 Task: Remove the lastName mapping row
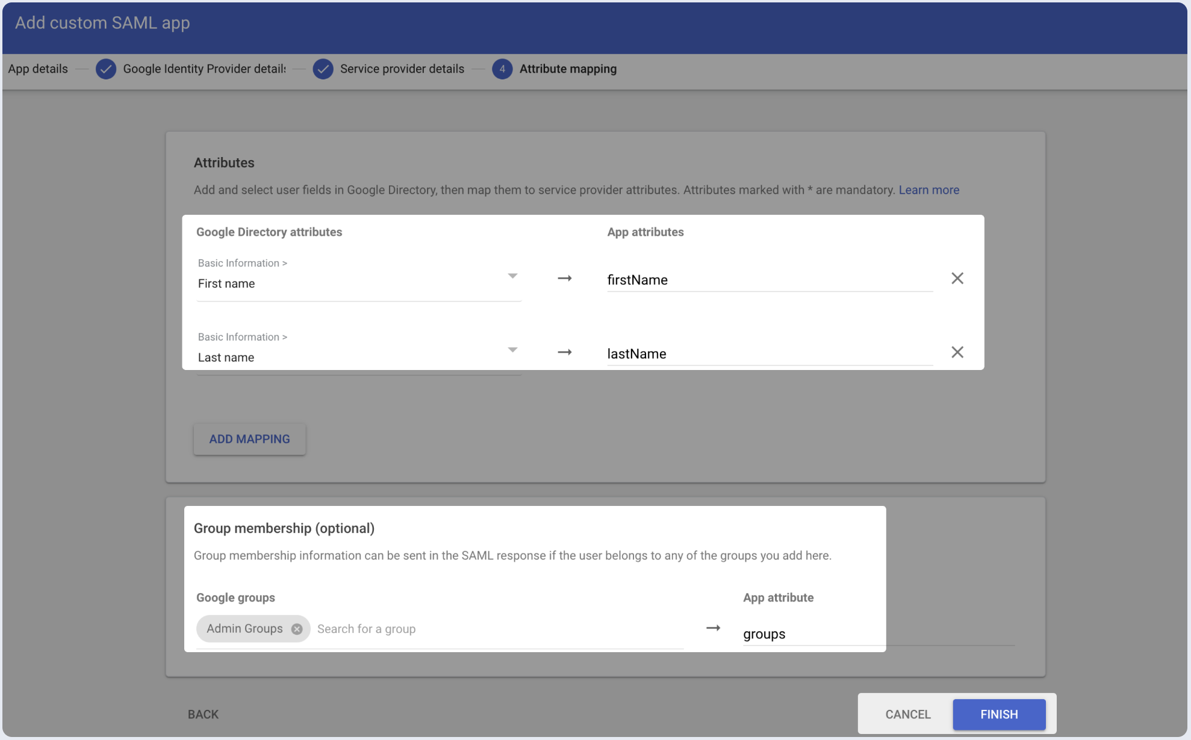(x=957, y=353)
